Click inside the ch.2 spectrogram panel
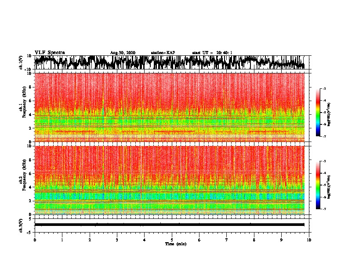Screen dimensions: 348x269 170,180
